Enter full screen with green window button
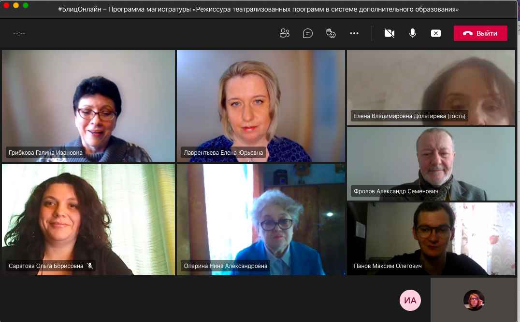This screenshot has height=322, width=520. click(x=26, y=5)
